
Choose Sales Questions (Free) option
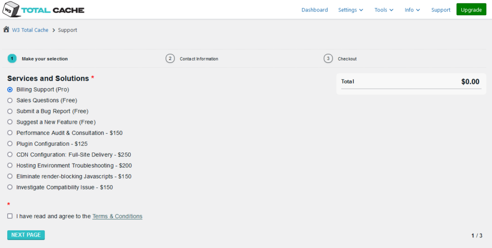[10, 100]
